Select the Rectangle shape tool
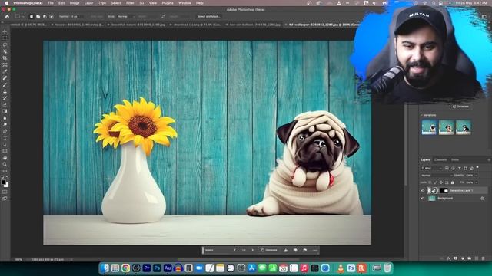Viewport: 492px width, 276px height. point(5,151)
